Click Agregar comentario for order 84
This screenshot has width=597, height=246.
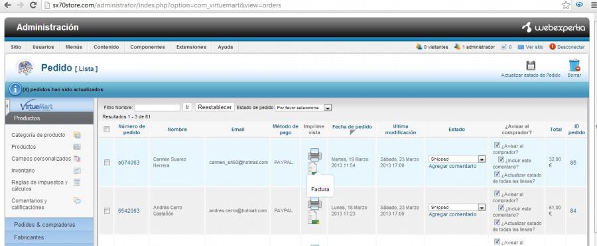coord(452,214)
